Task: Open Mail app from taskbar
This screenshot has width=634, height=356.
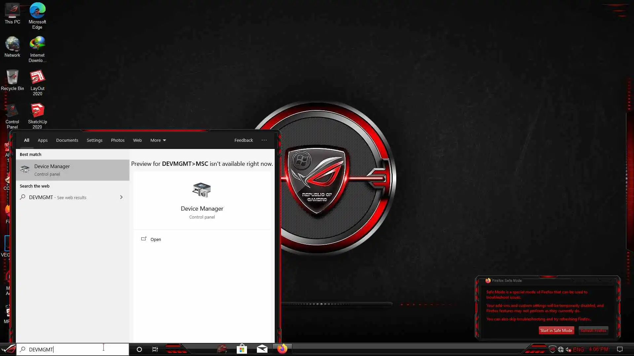Action: 262,349
